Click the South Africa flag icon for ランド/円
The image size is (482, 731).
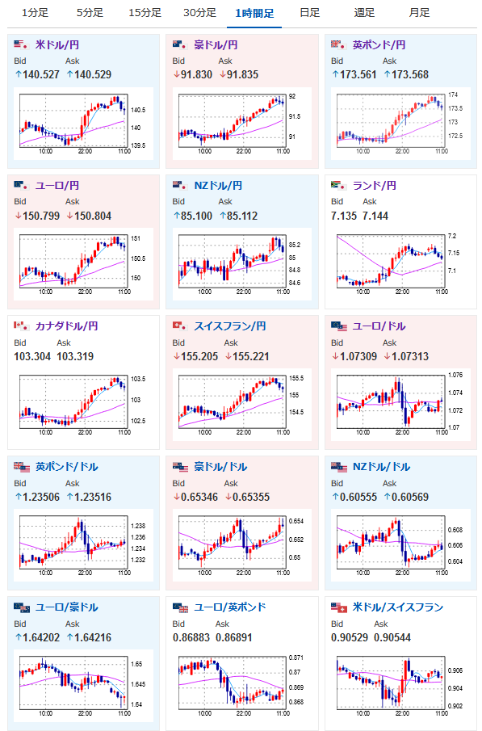[338, 186]
